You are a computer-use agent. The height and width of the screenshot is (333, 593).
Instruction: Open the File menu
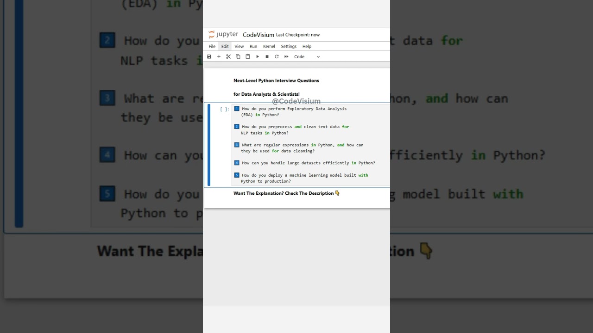tap(212, 46)
